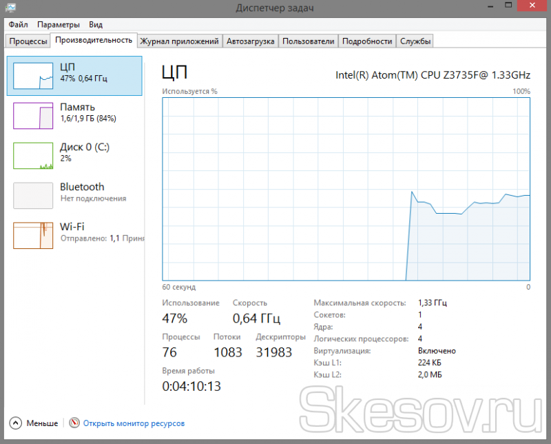Open the Файл menu

click(x=19, y=24)
